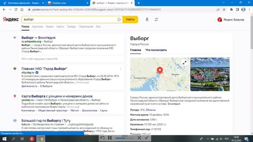Open the Деятельность sitelink
Viewport: 253px width, 142px height.
pos(29,86)
